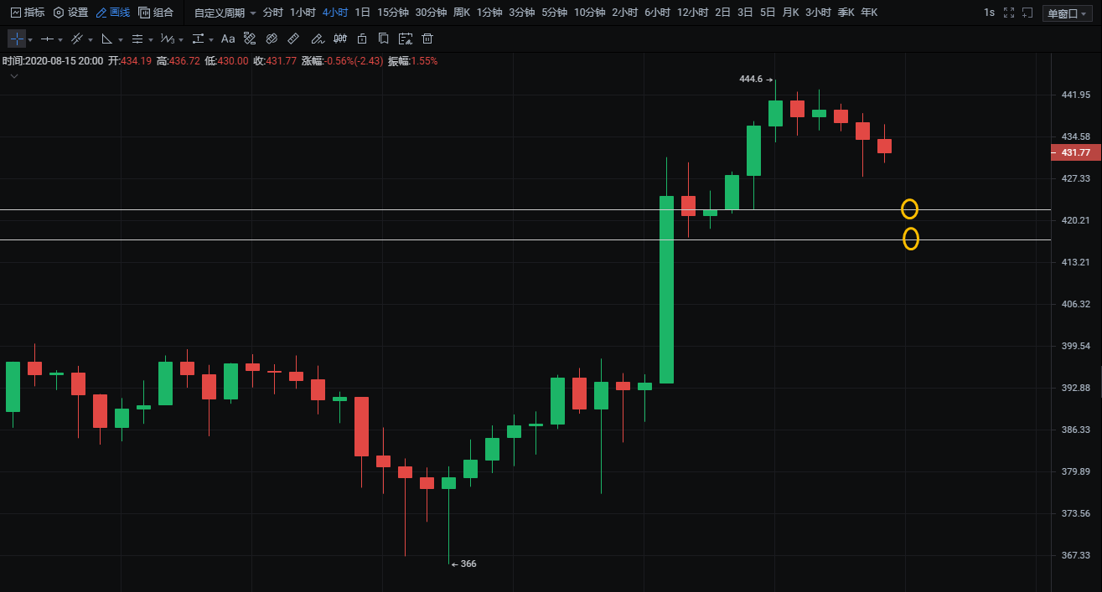Select the ruler measurement tool
The image size is (1102, 592).
pyautogui.click(x=293, y=39)
